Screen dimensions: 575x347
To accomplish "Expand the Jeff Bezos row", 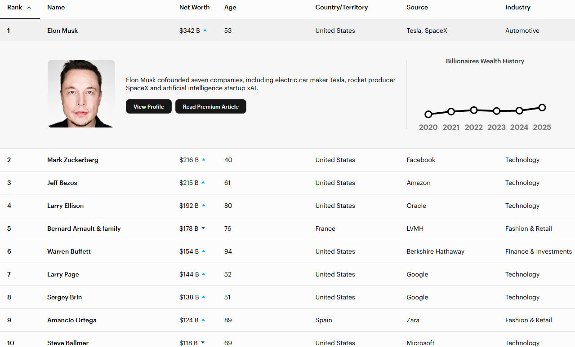I will pyautogui.click(x=287, y=183).
